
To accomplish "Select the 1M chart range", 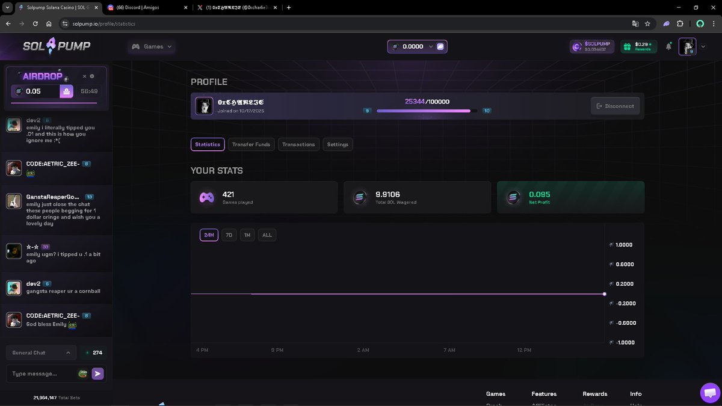I will tap(247, 235).
